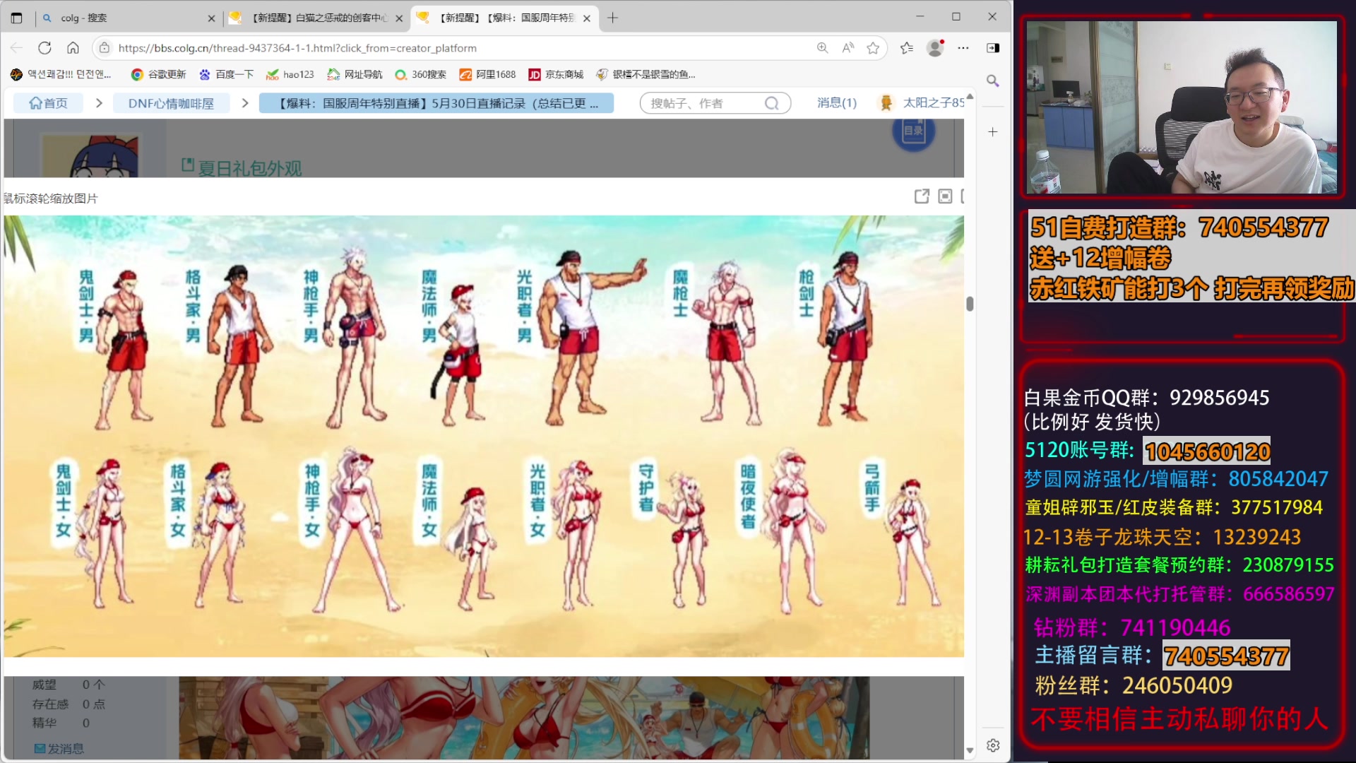Click the fit-to-screen image viewer icon
This screenshot has width=1356, height=763.
click(945, 196)
